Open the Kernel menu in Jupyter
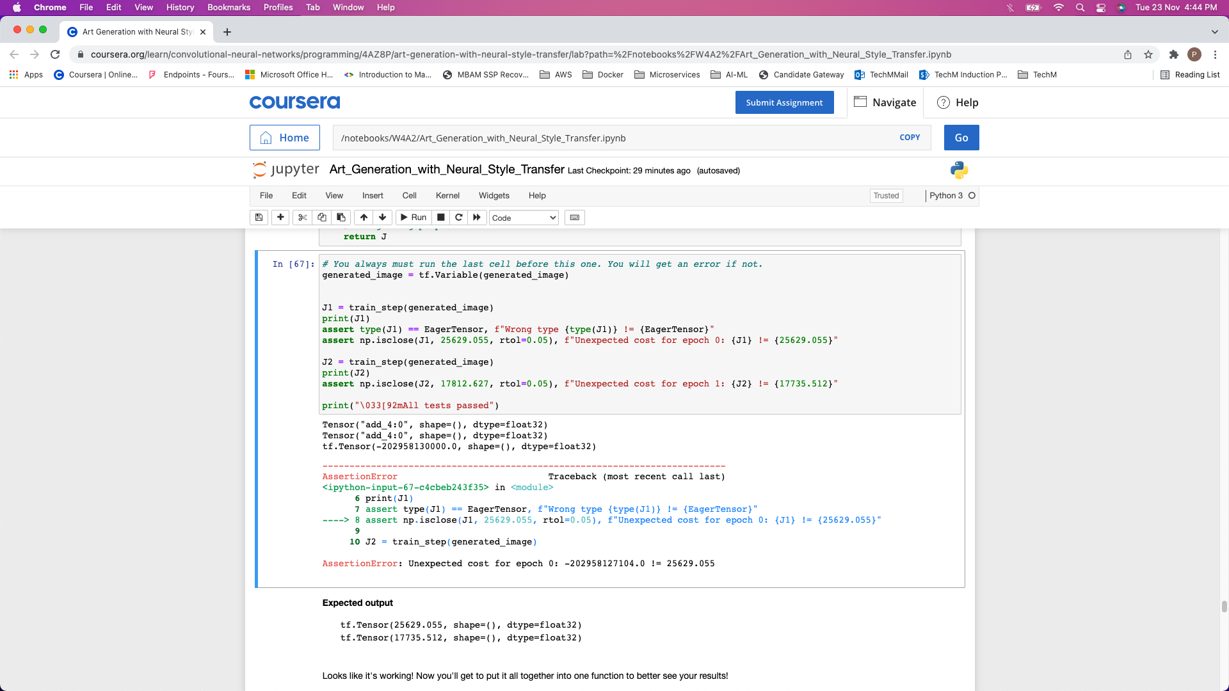Viewport: 1229px width, 691px height. click(447, 196)
